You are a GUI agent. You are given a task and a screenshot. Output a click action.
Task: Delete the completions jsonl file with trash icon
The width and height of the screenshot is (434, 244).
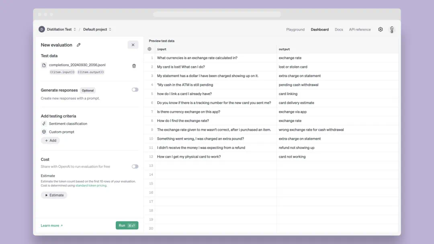pos(134,66)
